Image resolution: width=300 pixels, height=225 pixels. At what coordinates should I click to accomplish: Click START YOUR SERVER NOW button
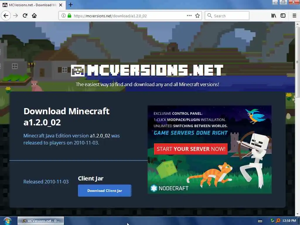tap(191, 149)
